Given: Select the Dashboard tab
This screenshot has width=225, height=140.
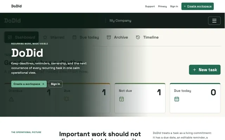Looking at the screenshot, I should pos(21,37).
